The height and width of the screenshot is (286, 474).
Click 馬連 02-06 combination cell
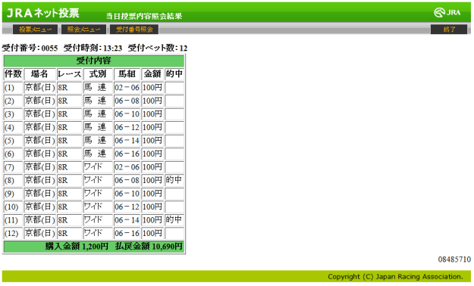click(x=127, y=88)
